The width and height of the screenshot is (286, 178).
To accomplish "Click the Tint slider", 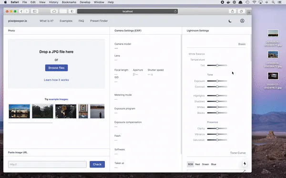I will [217, 65].
